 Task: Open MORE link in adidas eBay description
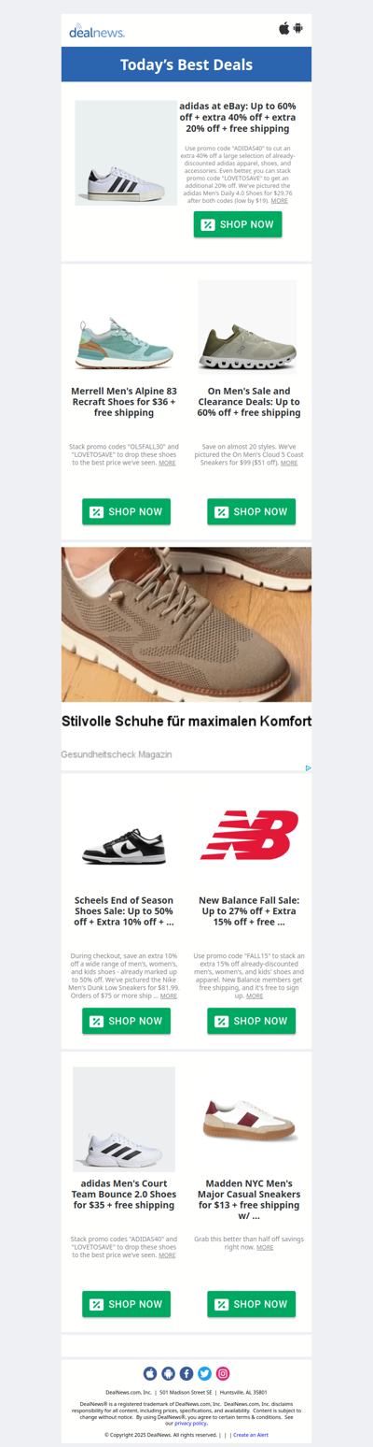tap(279, 201)
